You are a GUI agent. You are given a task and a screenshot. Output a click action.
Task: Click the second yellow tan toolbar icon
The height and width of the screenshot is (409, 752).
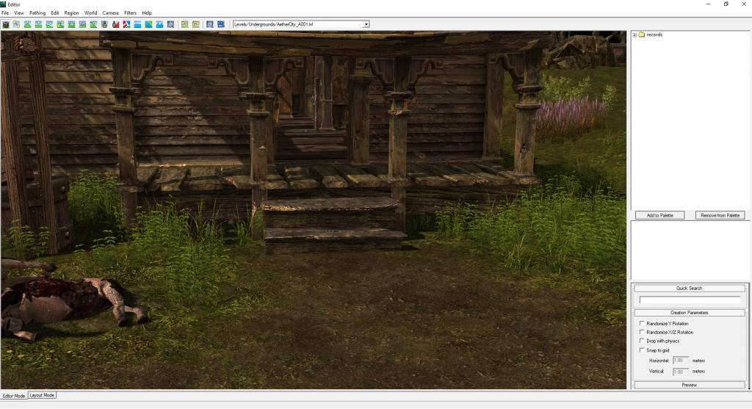point(195,24)
